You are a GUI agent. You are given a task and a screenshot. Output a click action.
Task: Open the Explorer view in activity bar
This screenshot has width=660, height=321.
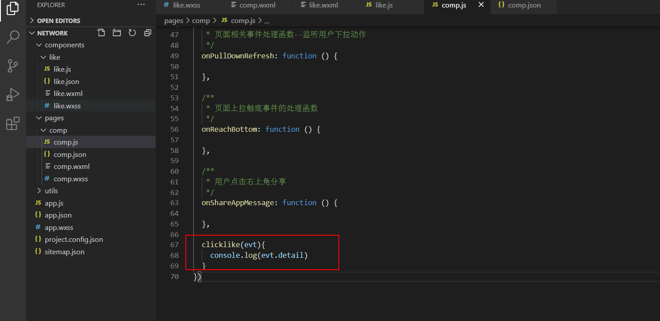[x=13, y=8]
